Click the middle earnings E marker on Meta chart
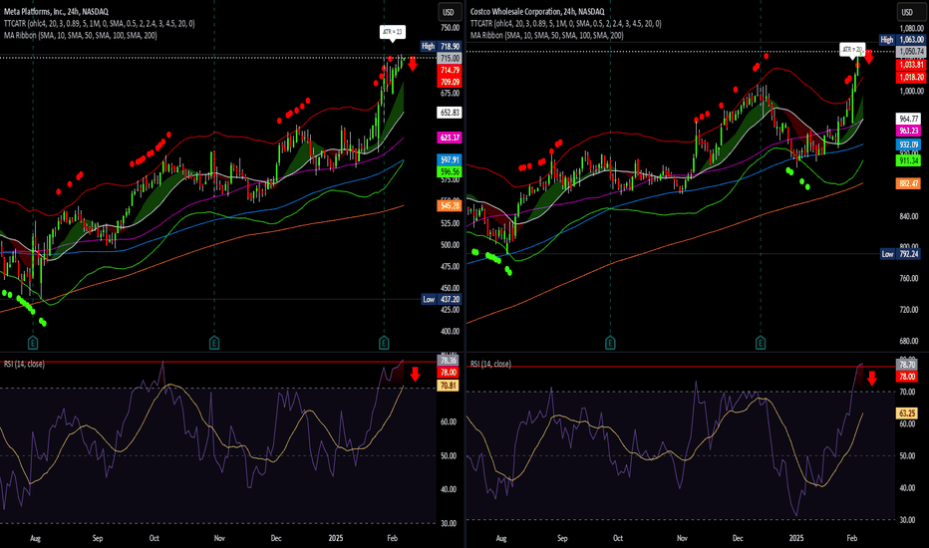 point(214,342)
